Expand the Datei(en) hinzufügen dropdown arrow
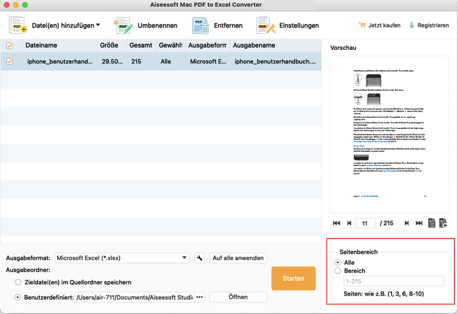The image size is (458, 314). pos(98,25)
